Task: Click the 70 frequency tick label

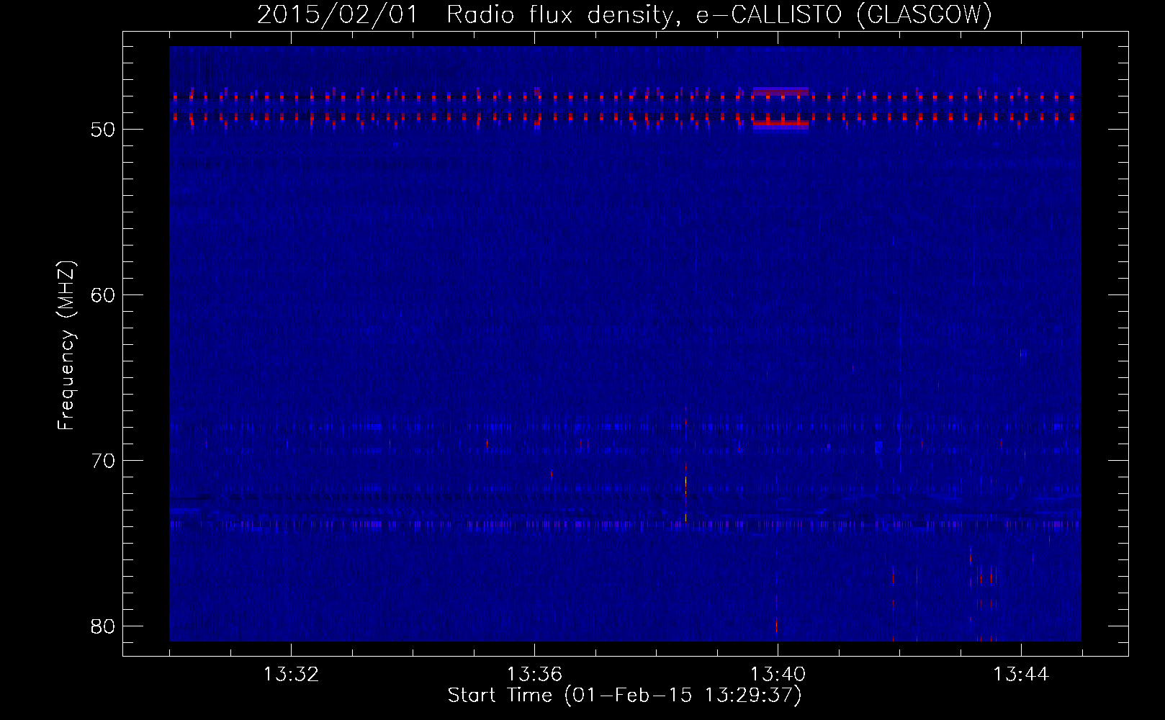Action: coord(104,461)
